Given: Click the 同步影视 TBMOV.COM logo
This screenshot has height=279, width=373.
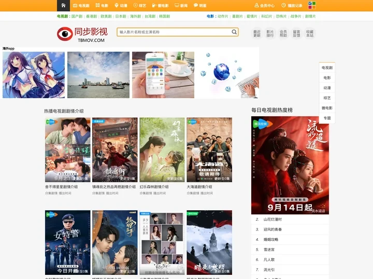Looking at the screenshot, I should pyautogui.click(x=82, y=34).
